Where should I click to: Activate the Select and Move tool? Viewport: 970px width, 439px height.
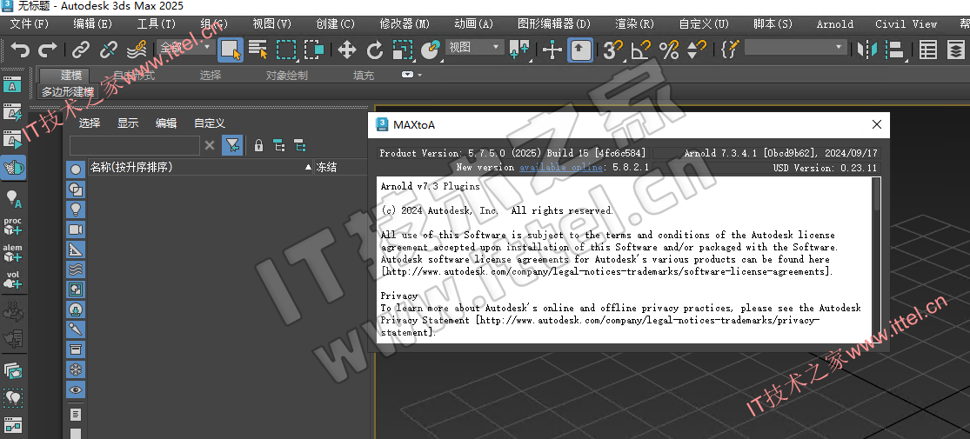click(x=346, y=50)
